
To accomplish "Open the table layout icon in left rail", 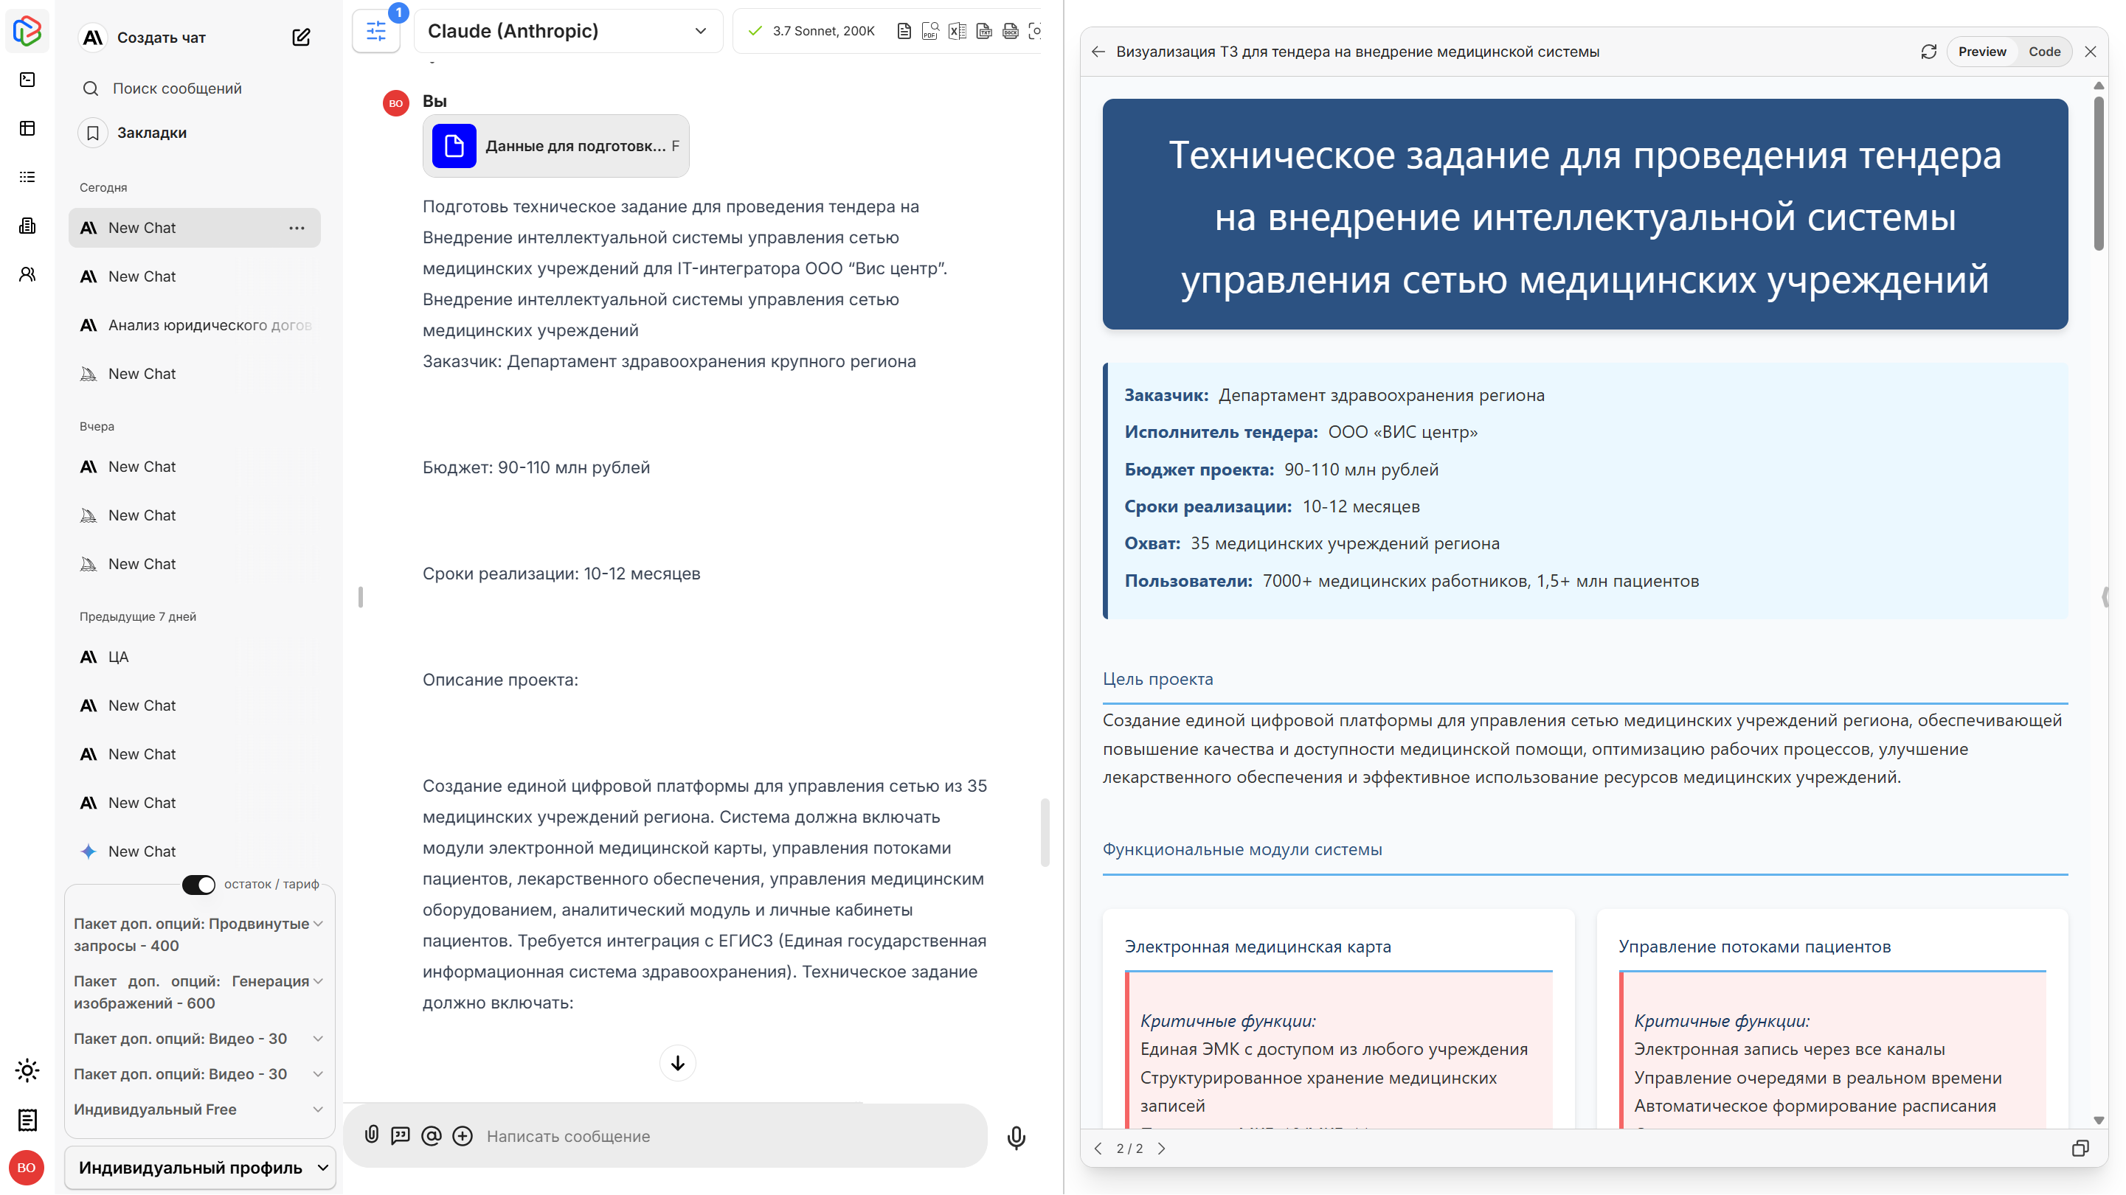I will point(27,129).
